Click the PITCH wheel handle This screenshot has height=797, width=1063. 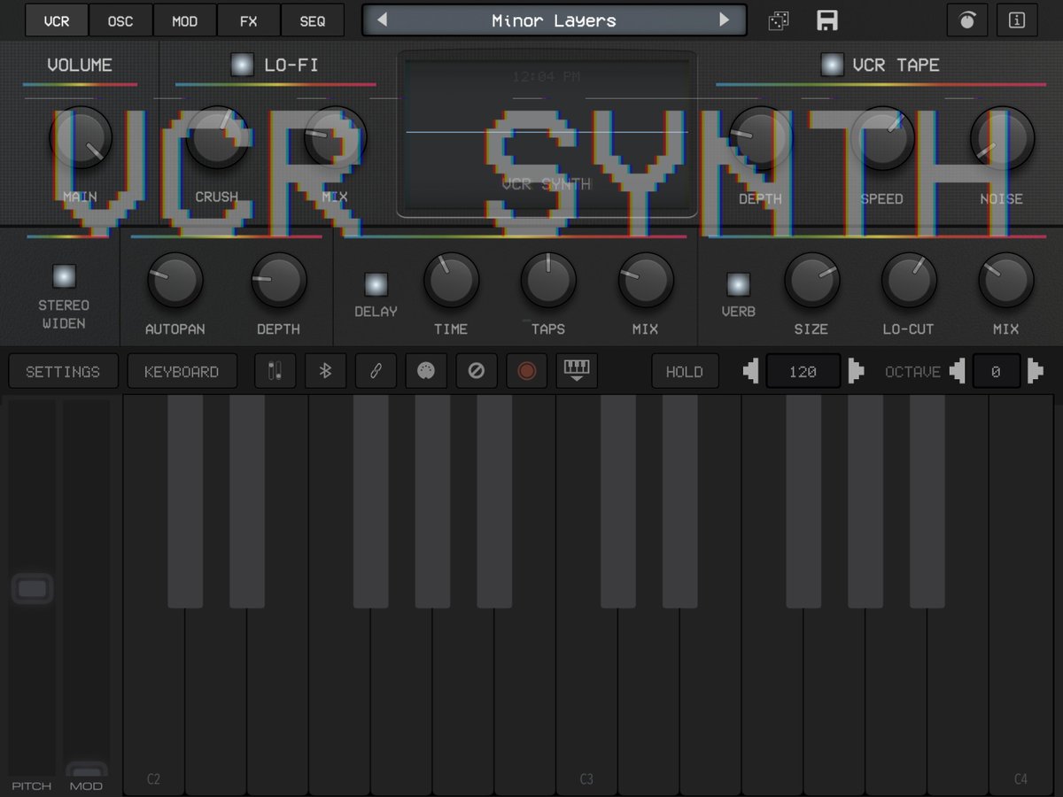tap(32, 589)
